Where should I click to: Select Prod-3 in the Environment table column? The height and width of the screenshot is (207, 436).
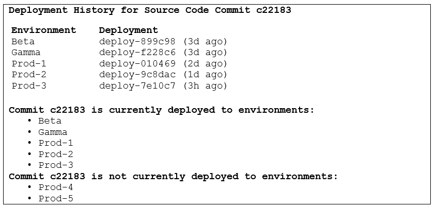29,86
